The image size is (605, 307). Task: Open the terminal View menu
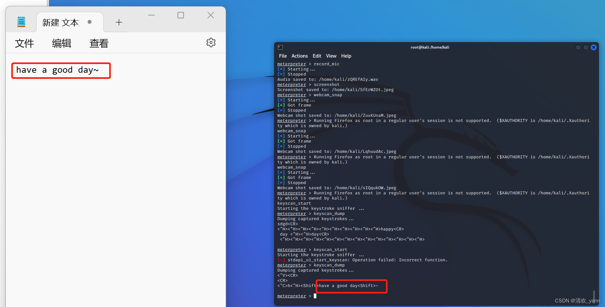click(x=331, y=56)
